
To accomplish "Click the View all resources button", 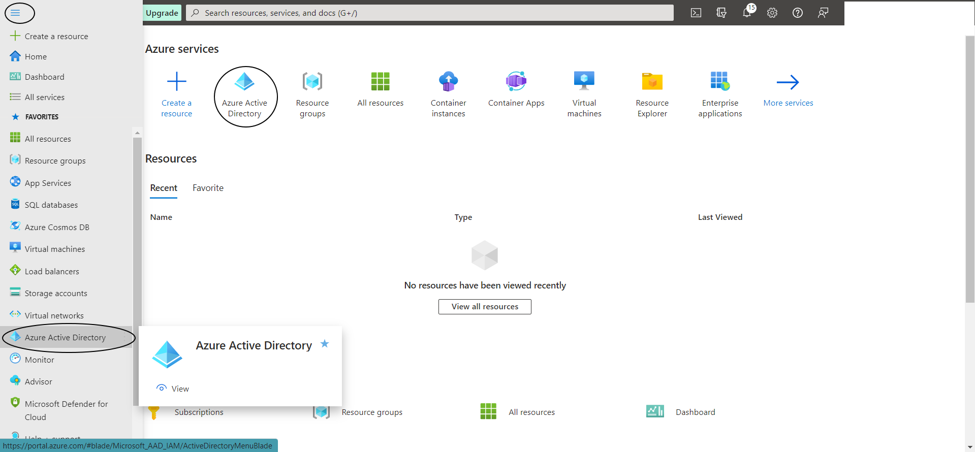I will [485, 307].
